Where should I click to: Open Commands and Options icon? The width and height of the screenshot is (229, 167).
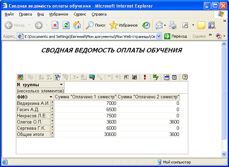166,77
